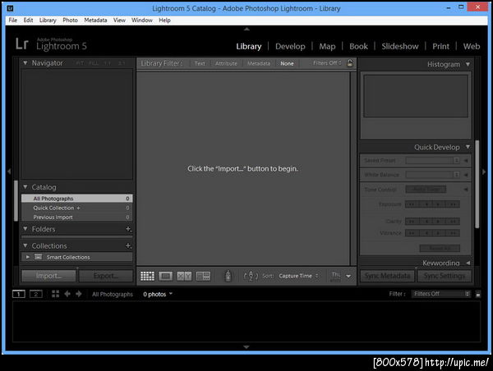This screenshot has width=493, height=371.
Task: Click the Import button
Action: (x=48, y=276)
